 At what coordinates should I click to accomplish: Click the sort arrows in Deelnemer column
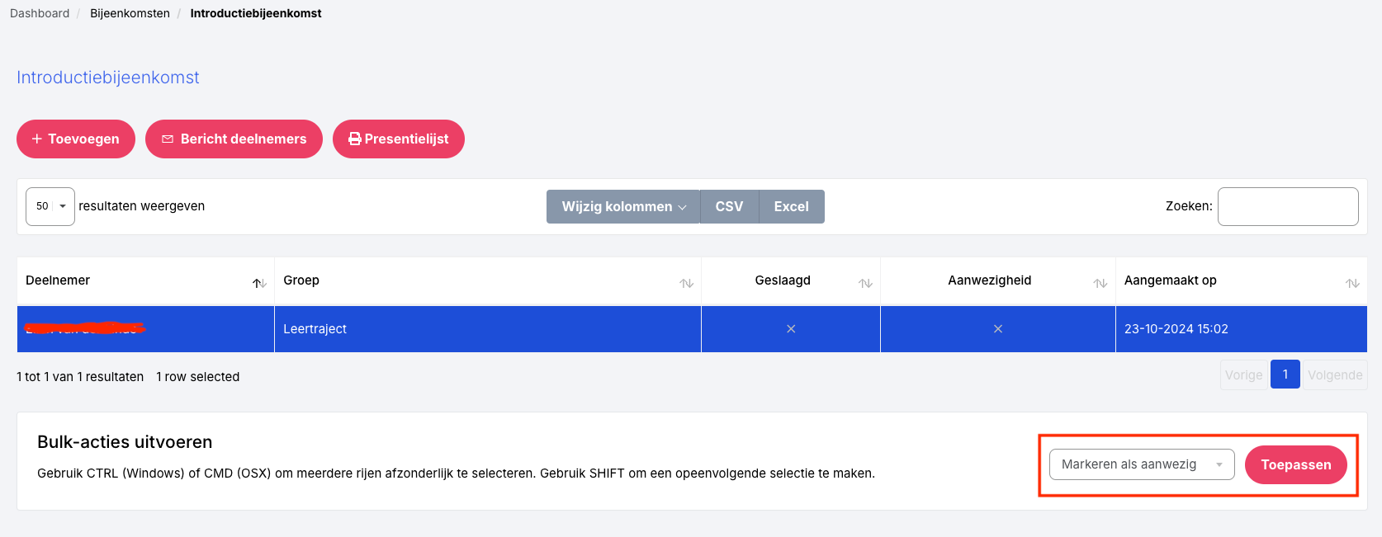tap(259, 283)
